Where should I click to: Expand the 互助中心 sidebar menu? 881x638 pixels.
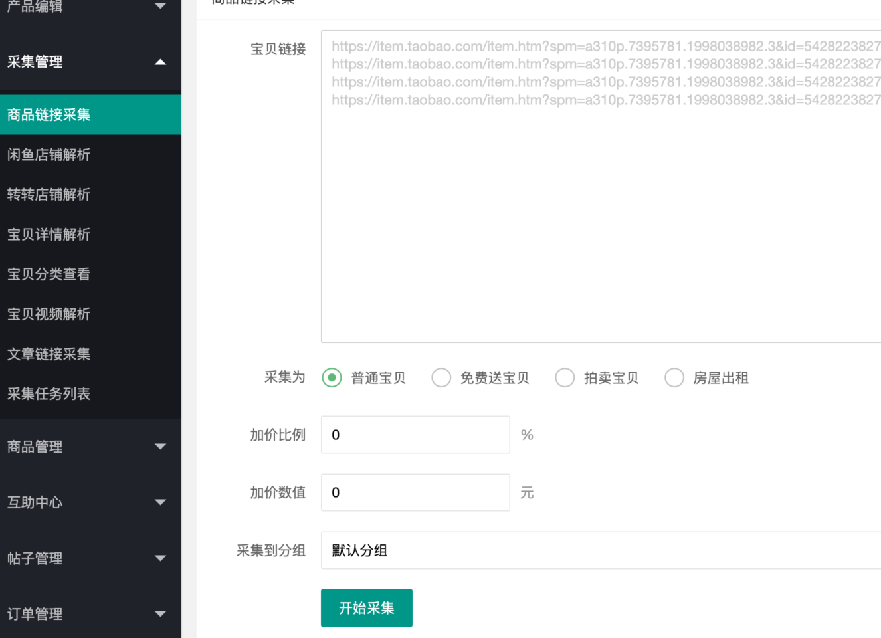(x=90, y=502)
